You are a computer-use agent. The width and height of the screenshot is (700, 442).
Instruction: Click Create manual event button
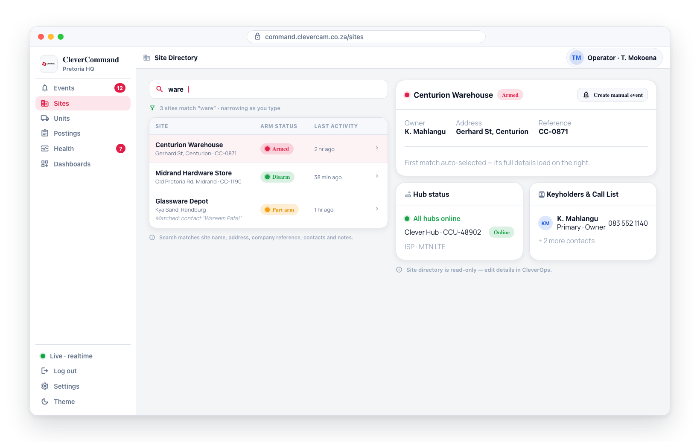612,95
